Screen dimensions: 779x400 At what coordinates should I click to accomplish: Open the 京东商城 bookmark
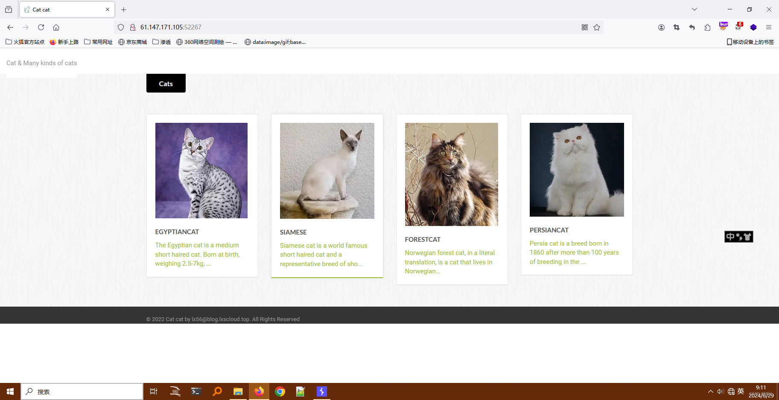click(x=133, y=42)
